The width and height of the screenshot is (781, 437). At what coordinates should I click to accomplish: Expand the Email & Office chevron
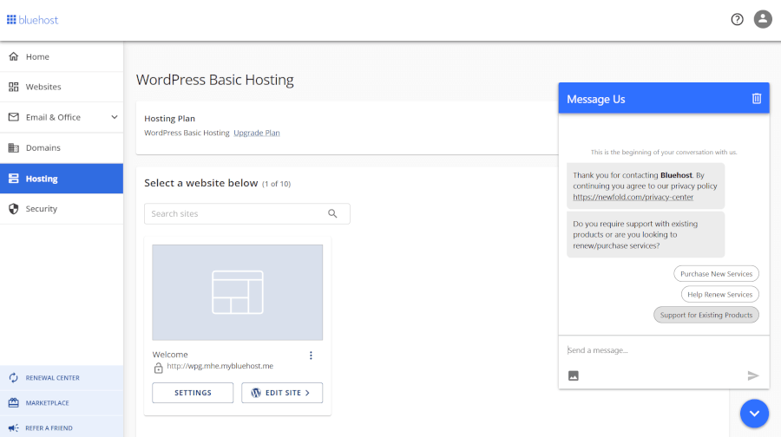114,117
